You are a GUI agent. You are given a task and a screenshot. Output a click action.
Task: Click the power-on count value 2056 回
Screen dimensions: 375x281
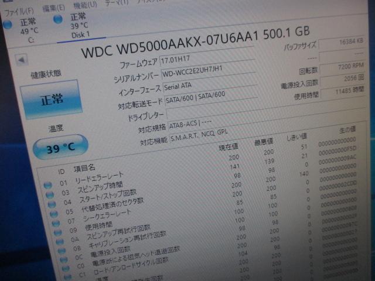point(343,80)
